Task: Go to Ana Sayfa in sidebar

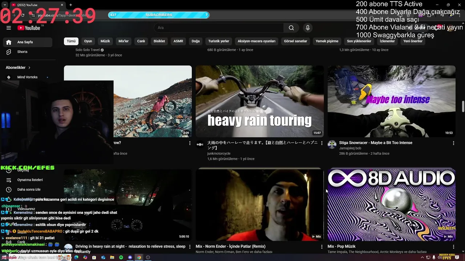Action: pos(28,42)
